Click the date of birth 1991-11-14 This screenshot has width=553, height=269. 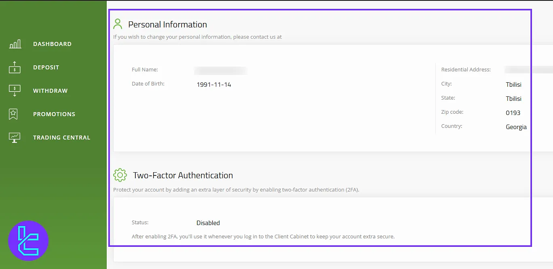214,85
